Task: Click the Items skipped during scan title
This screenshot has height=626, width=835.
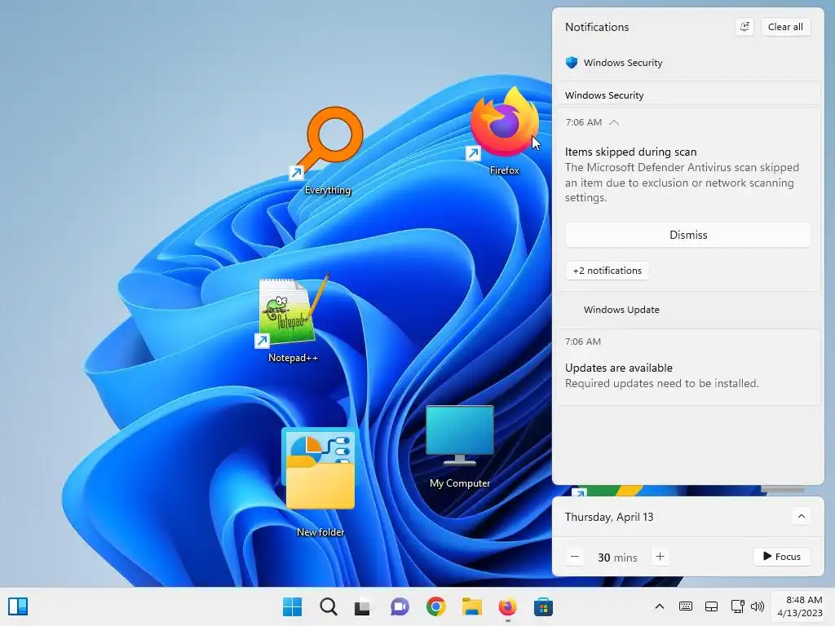Action: click(x=630, y=152)
